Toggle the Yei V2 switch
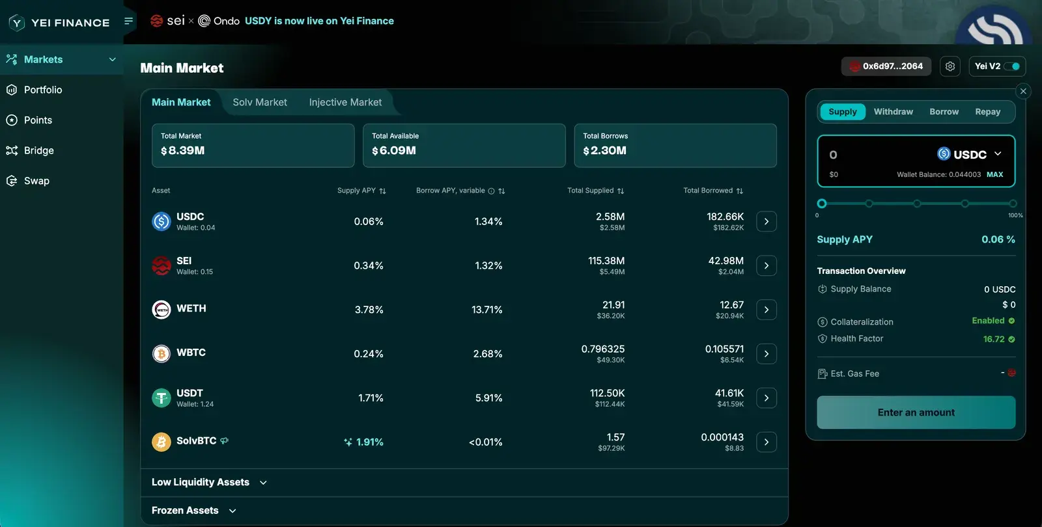 [x=1012, y=66]
